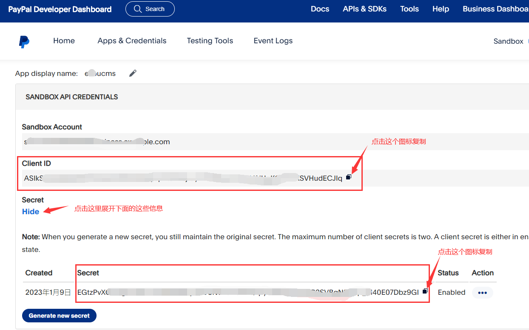Viewport: 529px width, 330px height.
Task: Click Generate new secret button
Action: point(59,316)
